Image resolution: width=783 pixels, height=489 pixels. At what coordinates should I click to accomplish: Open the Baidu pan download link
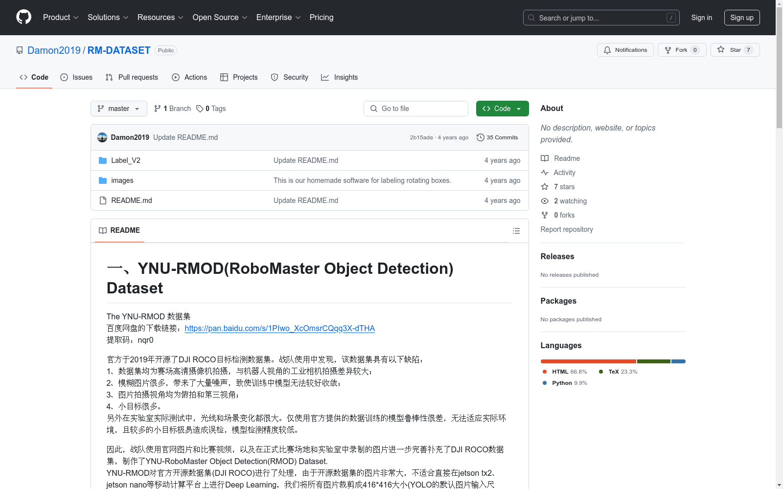pyautogui.click(x=280, y=328)
